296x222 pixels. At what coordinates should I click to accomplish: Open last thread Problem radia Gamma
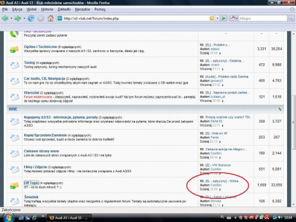click(227, 76)
